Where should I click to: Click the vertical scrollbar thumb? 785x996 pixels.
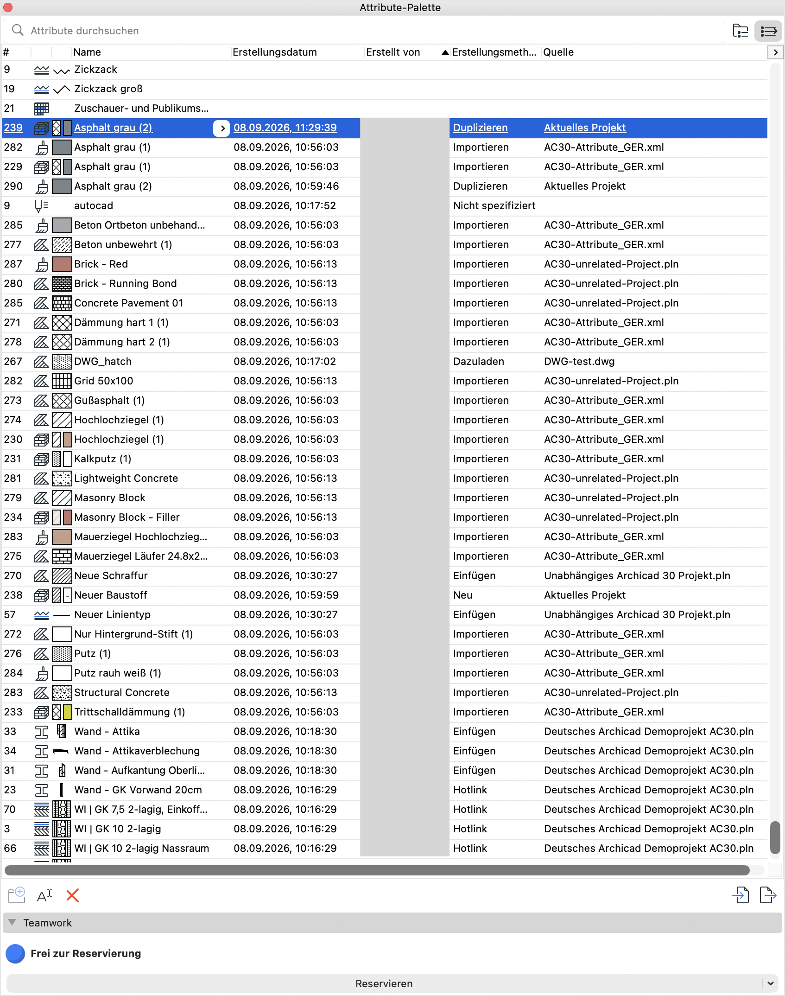tap(775, 837)
